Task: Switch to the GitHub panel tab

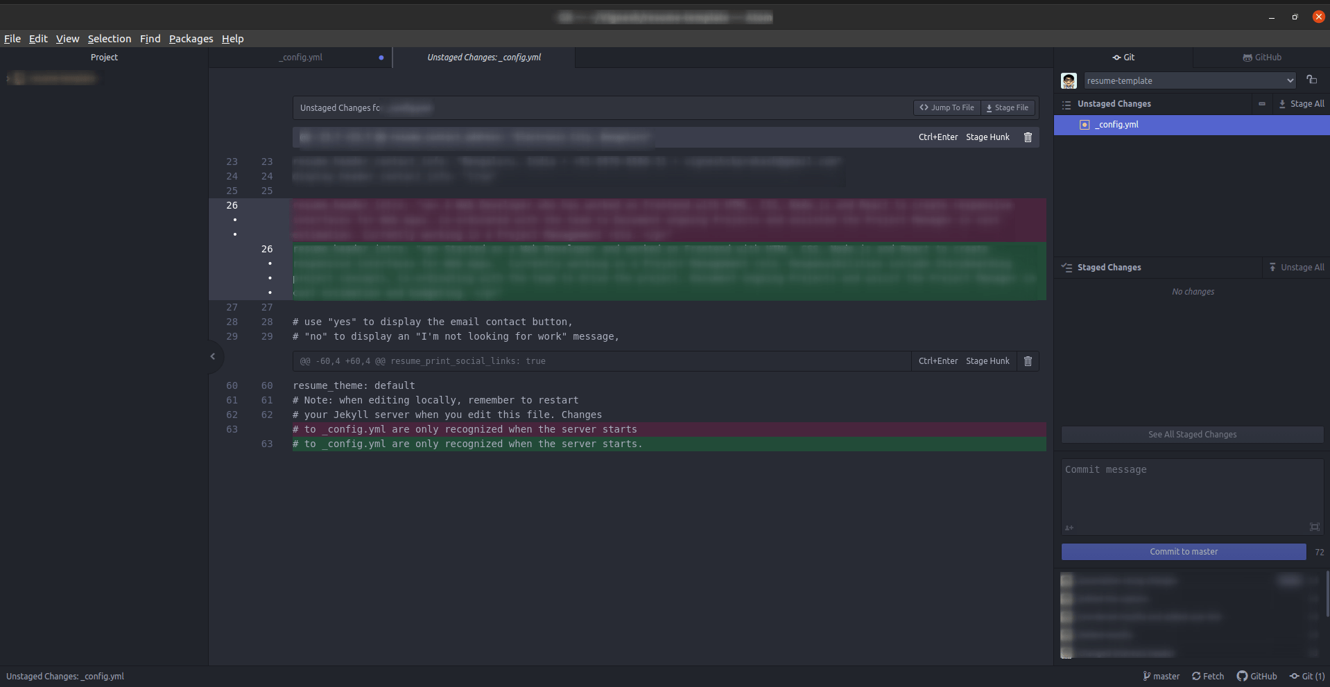Action: tap(1262, 58)
